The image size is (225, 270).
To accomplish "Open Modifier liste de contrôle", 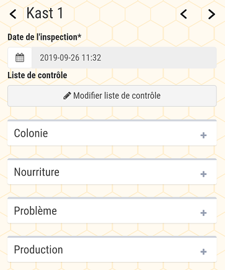I will tap(112, 96).
